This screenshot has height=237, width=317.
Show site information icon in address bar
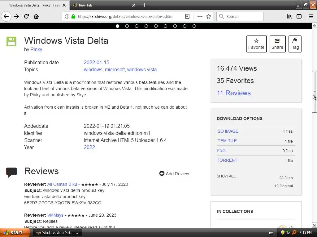tap(67, 16)
